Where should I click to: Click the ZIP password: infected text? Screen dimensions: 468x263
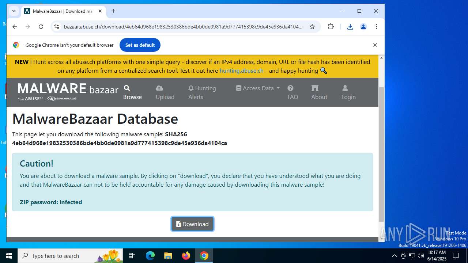(51, 202)
